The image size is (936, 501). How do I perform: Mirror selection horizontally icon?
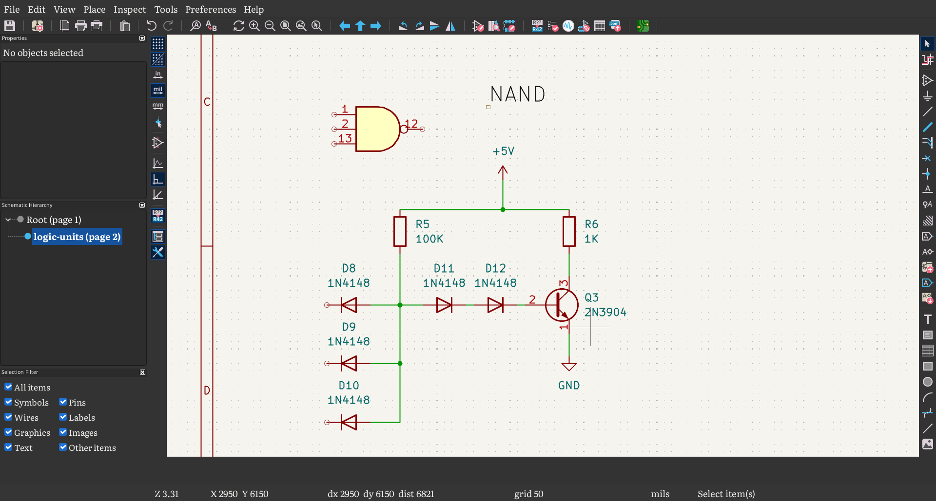pos(450,26)
